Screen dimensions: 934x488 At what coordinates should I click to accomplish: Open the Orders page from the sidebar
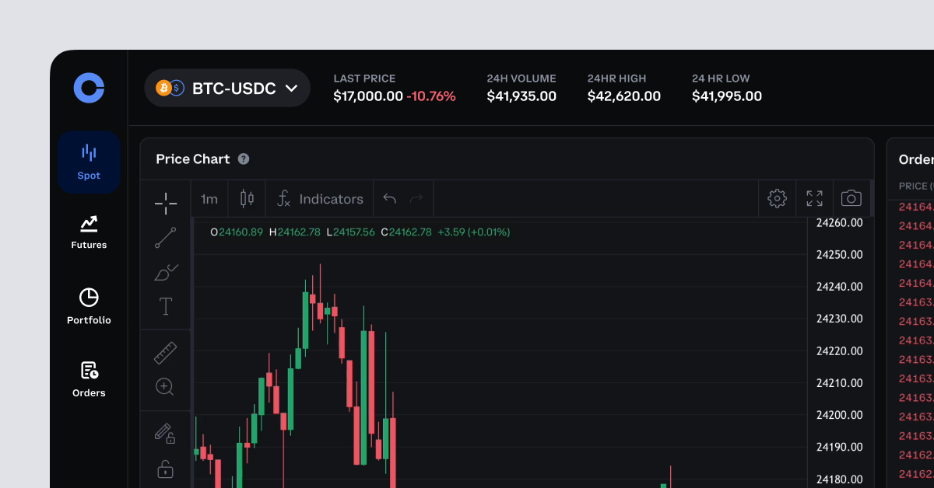click(x=89, y=378)
